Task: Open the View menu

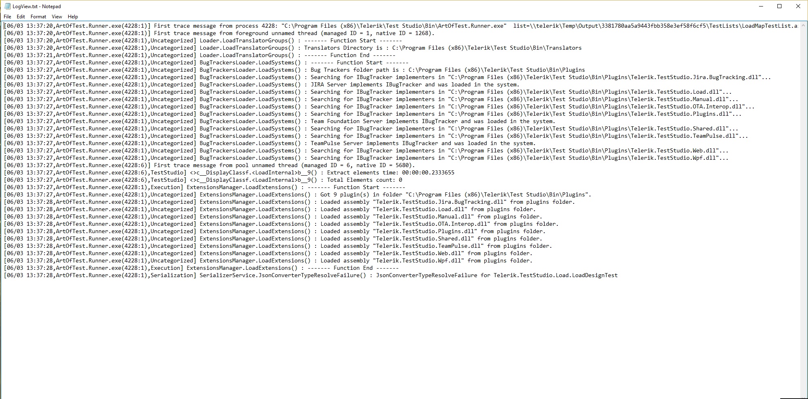Action: point(57,17)
